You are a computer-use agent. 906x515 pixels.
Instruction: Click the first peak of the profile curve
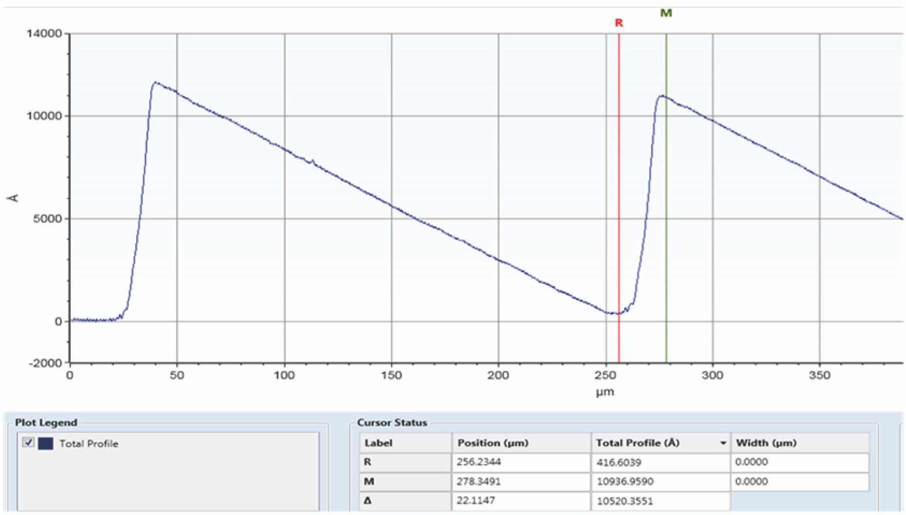[155, 82]
